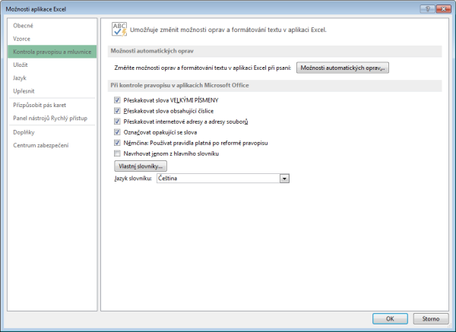Go to the Jazyk category

tap(52, 78)
